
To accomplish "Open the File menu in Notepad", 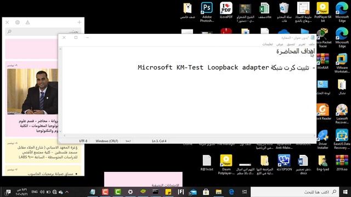I will coord(312,44).
